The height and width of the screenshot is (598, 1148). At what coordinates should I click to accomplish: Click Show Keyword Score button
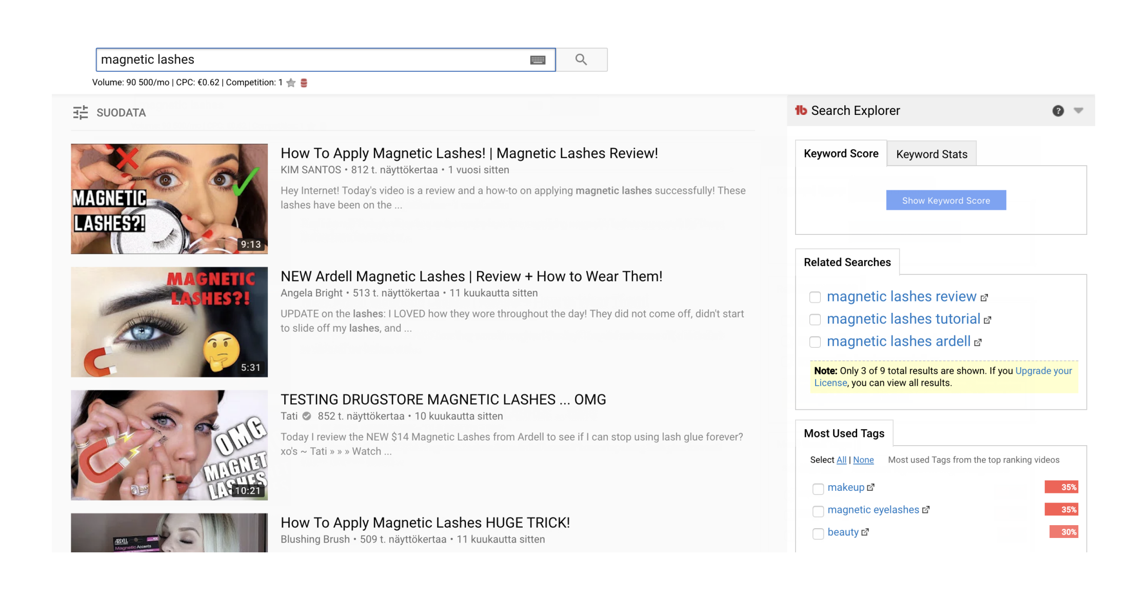pyautogui.click(x=946, y=201)
